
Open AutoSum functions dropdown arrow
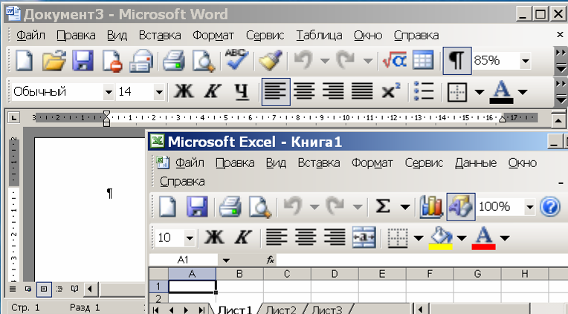point(405,207)
